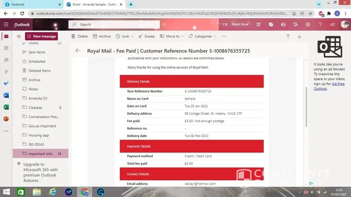Open Outlook settings gear
This screenshot has height=197, width=351.
tap(308, 25)
